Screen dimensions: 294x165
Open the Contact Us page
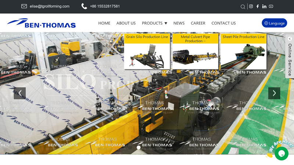tap(223, 23)
